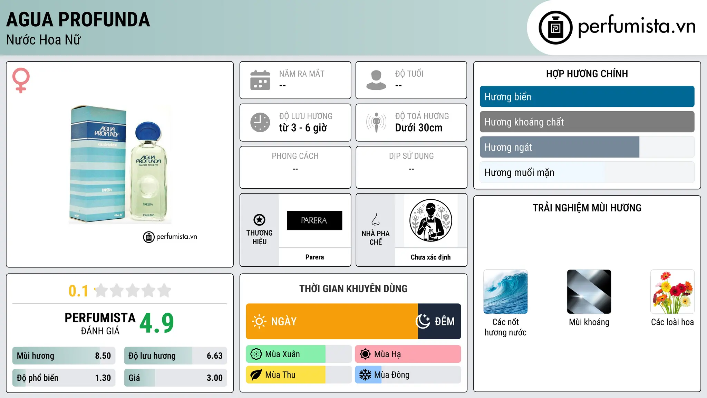Click the DỊP SỬ DỤNG label
The width and height of the screenshot is (707, 398).
(x=411, y=156)
